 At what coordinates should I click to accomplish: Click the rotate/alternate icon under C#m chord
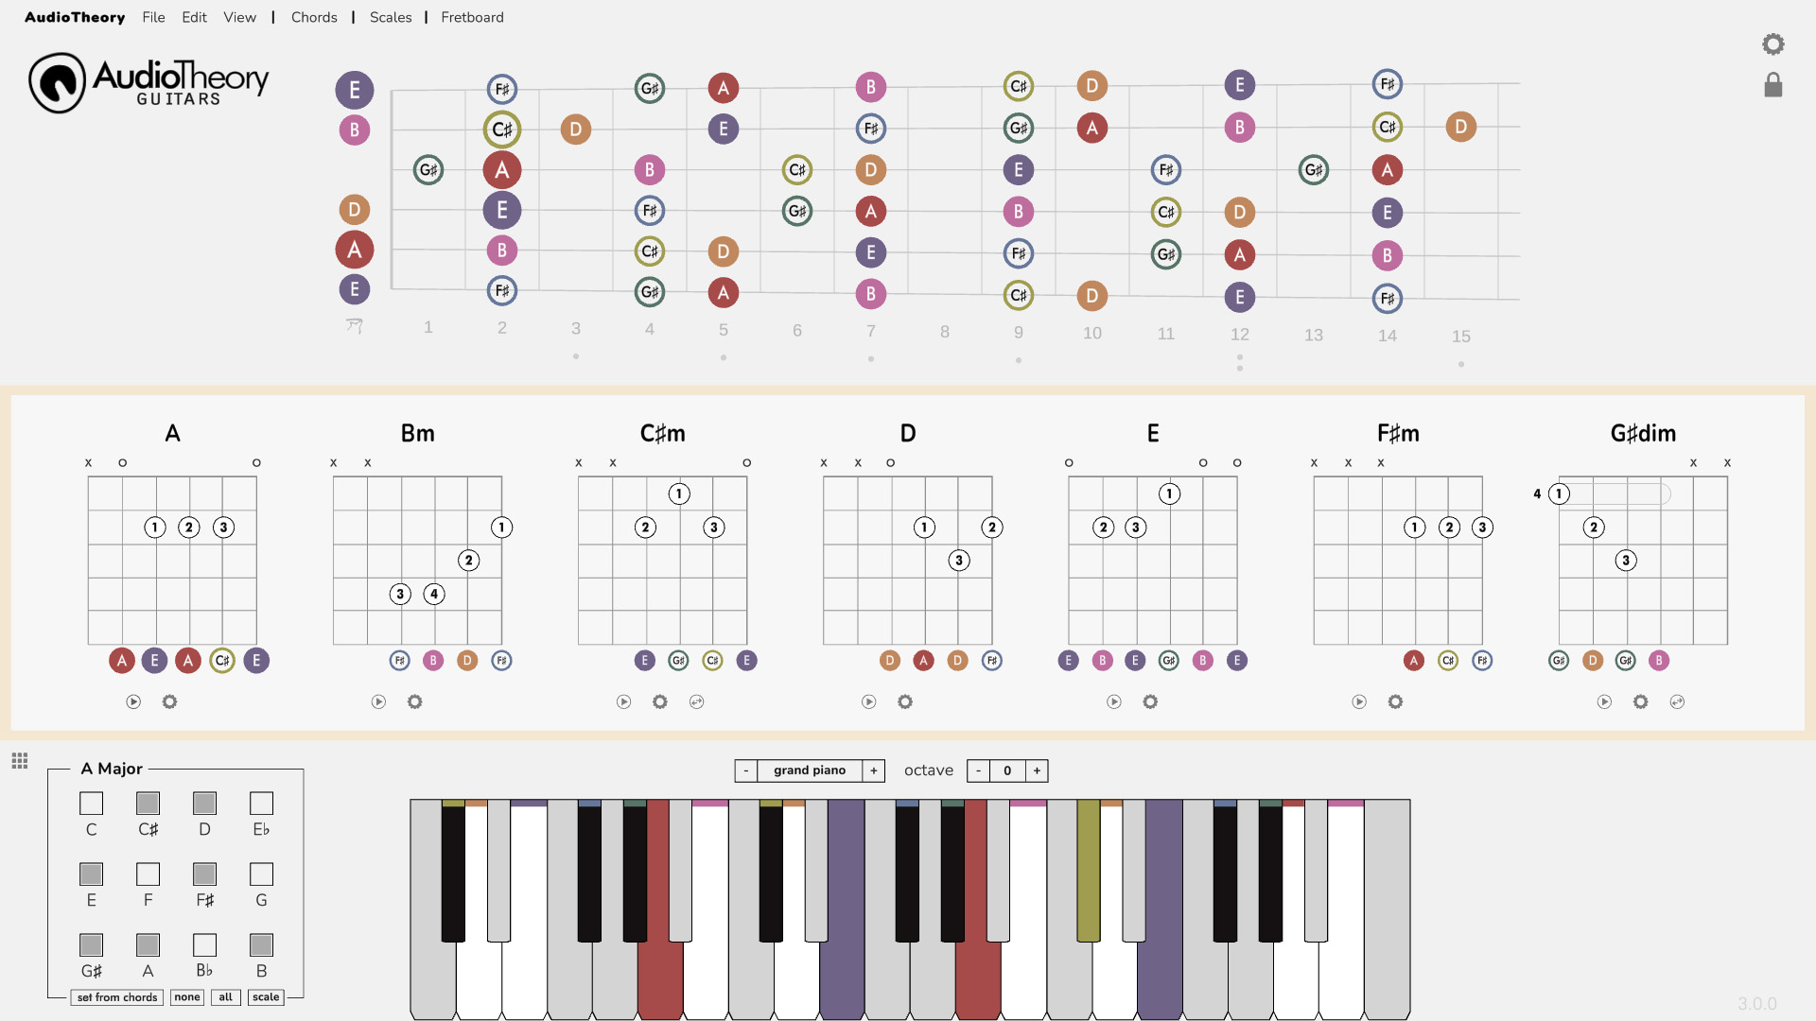[x=696, y=701]
